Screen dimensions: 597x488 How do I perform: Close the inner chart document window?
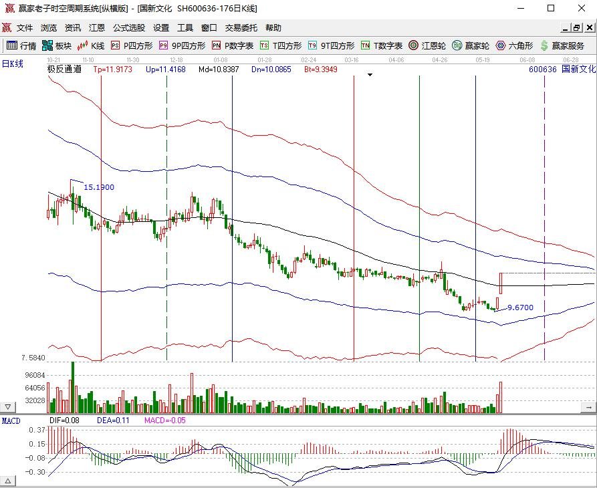pos(590,28)
